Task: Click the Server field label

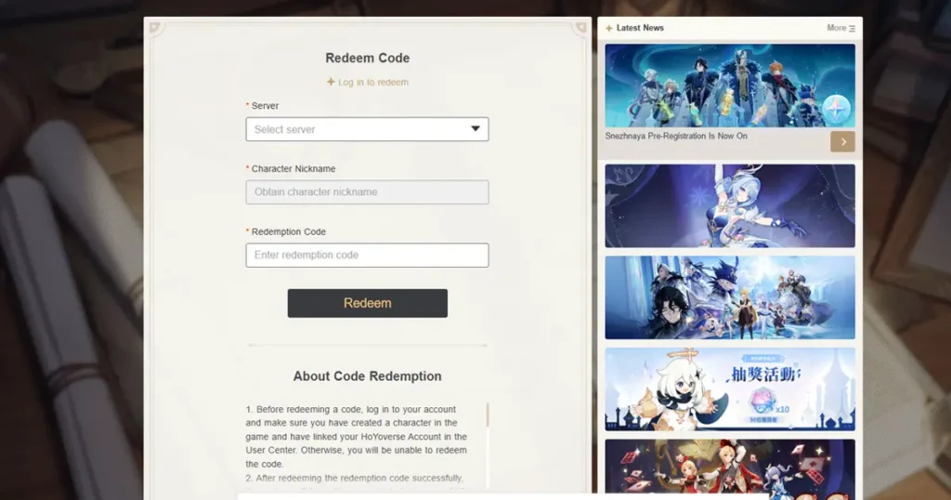Action: point(265,106)
